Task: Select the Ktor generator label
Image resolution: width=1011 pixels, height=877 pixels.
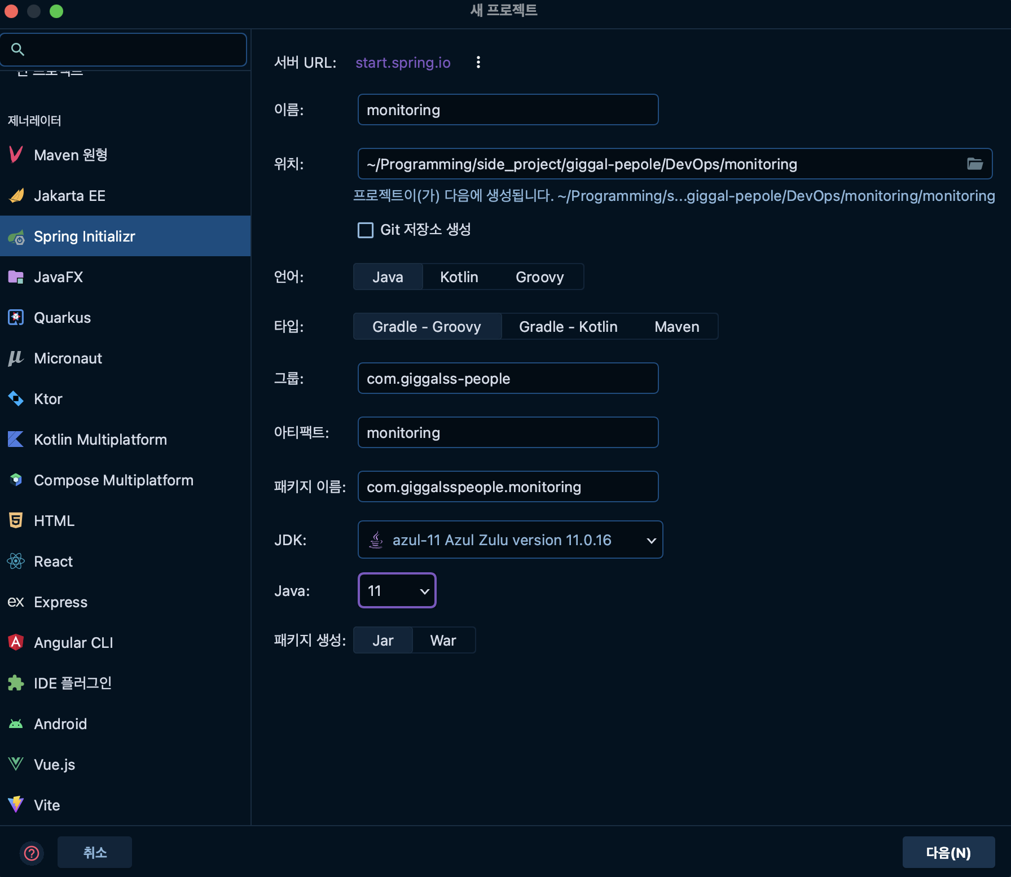Action: pos(48,399)
